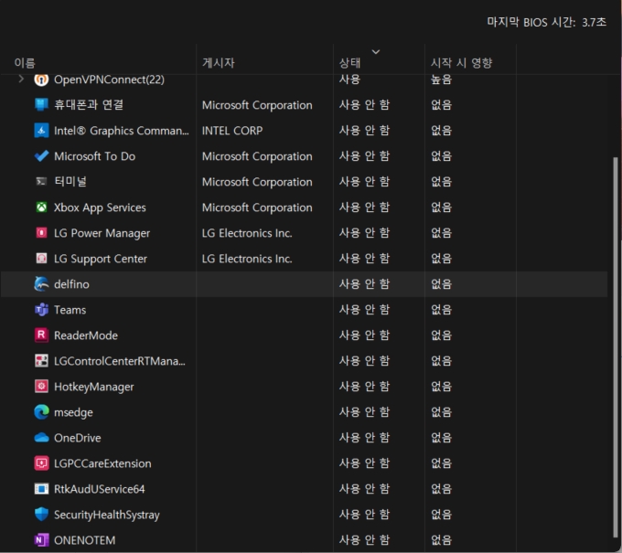The height and width of the screenshot is (553, 622).
Task: Click the HotkeyManager icon
Action: 41,386
